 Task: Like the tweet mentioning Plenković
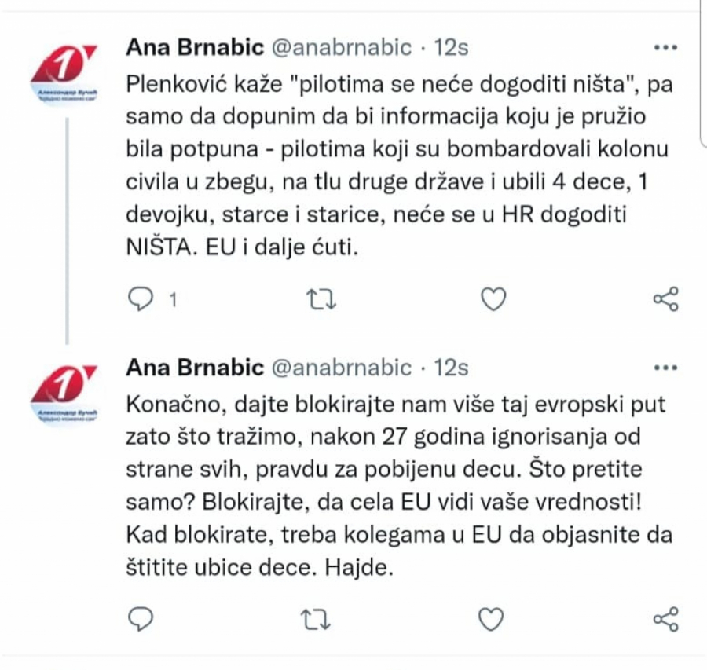[492, 298]
